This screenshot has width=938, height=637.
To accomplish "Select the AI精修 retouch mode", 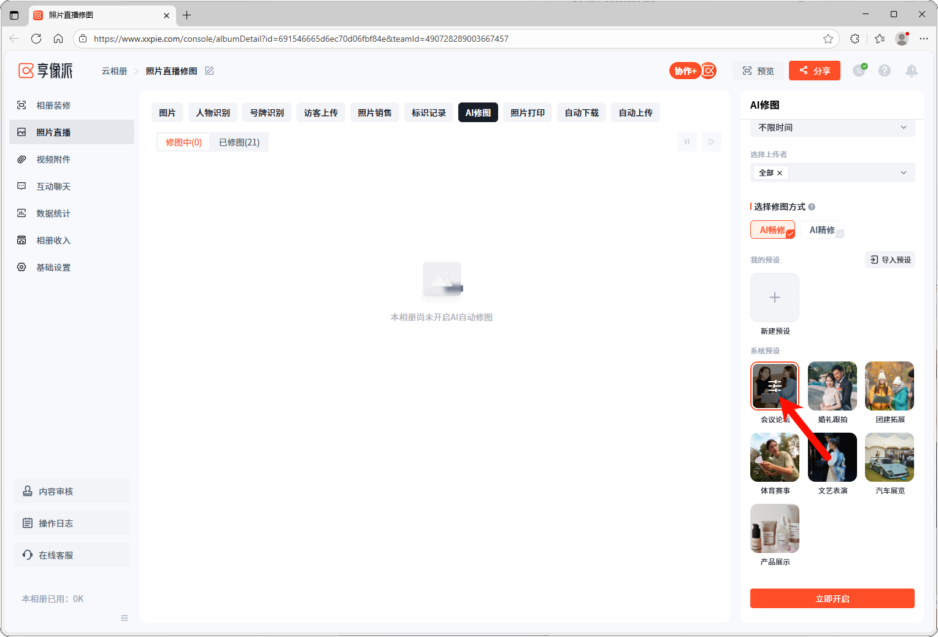I will pos(822,230).
